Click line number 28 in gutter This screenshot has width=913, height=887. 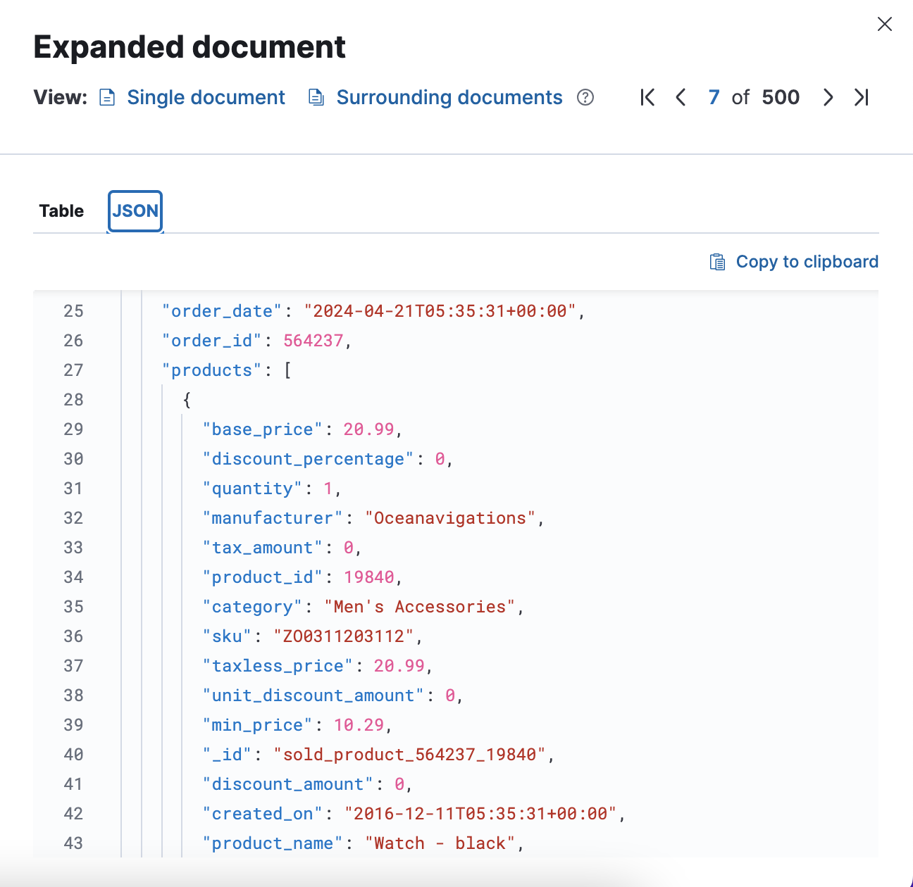point(73,400)
